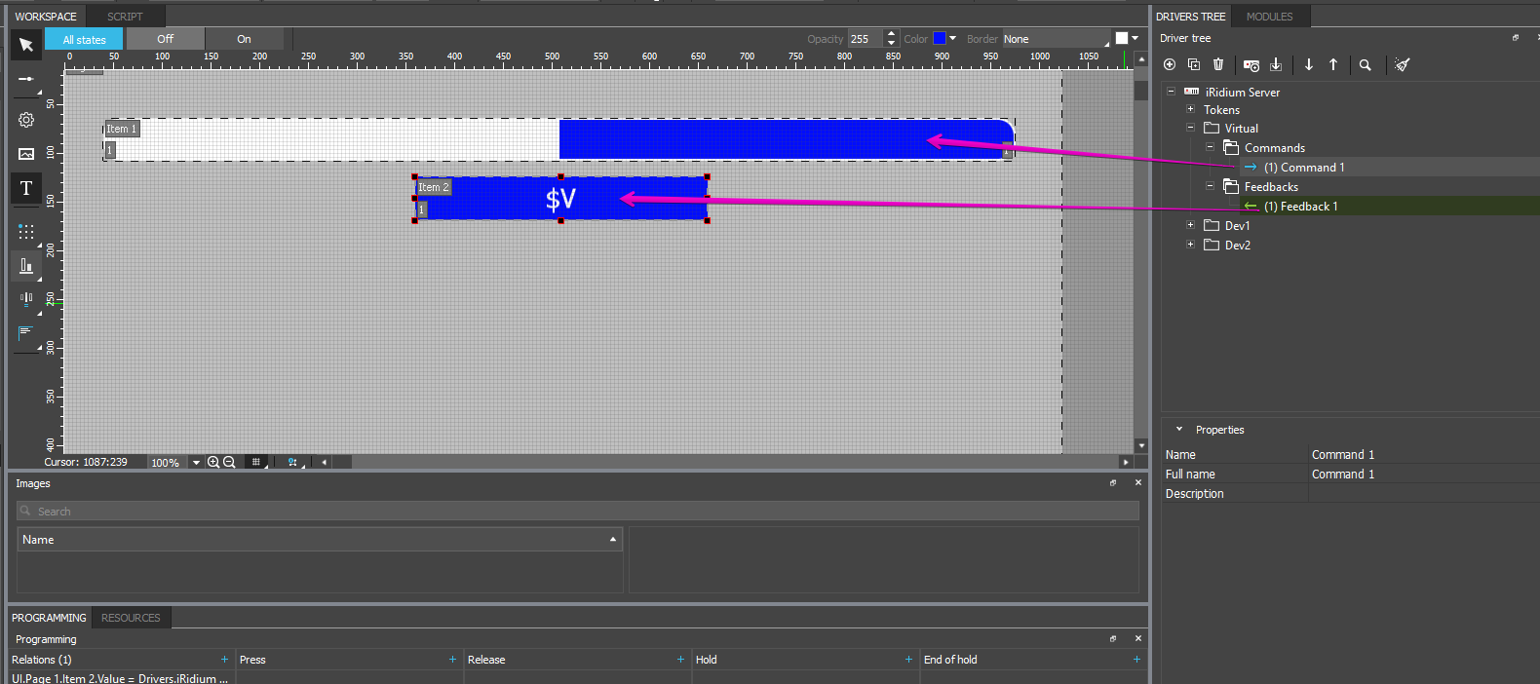Image resolution: width=1540 pixels, height=684 pixels.
Task: Switch to the SCRIPT tab
Action: click(125, 17)
